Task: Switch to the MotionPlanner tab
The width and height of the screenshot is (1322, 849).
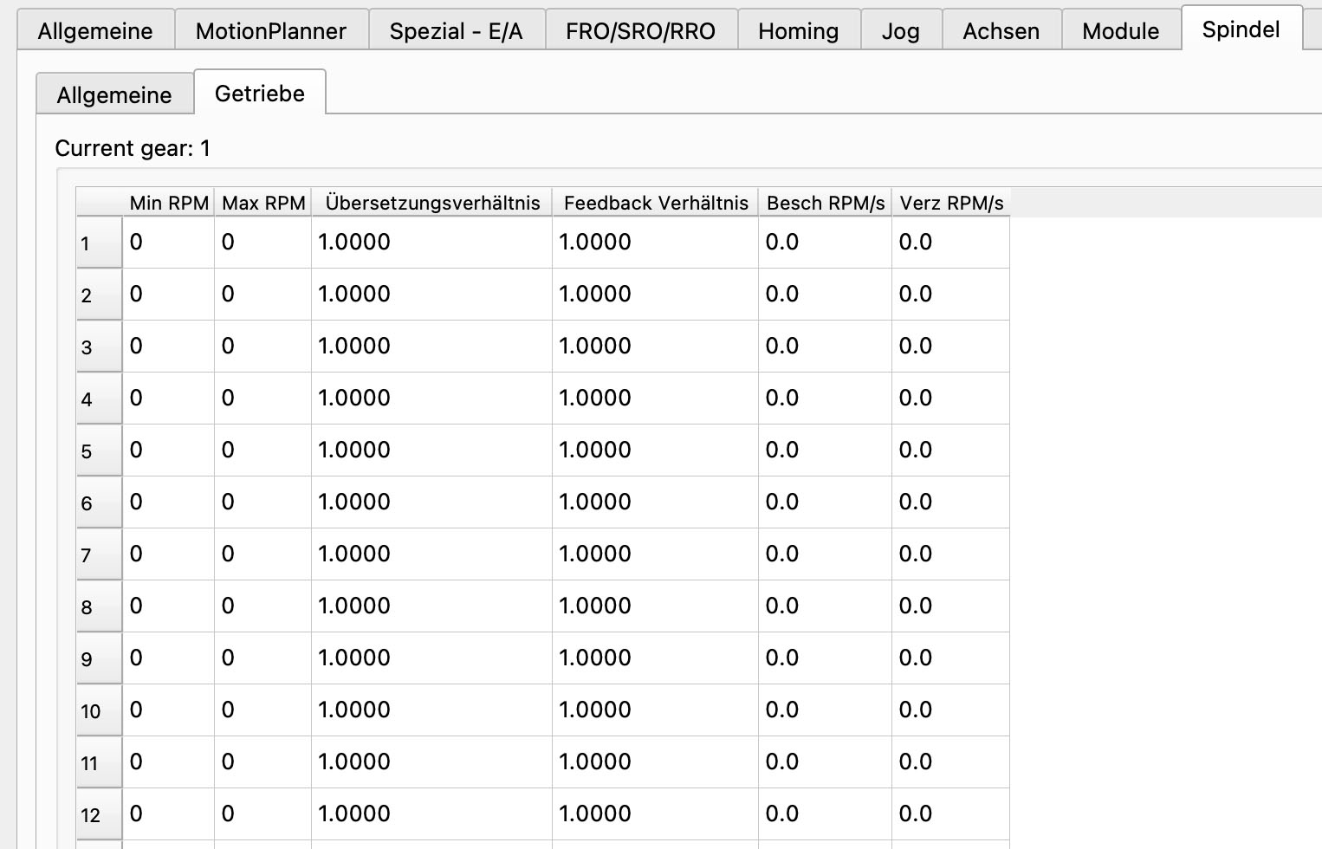Action: [x=270, y=31]
